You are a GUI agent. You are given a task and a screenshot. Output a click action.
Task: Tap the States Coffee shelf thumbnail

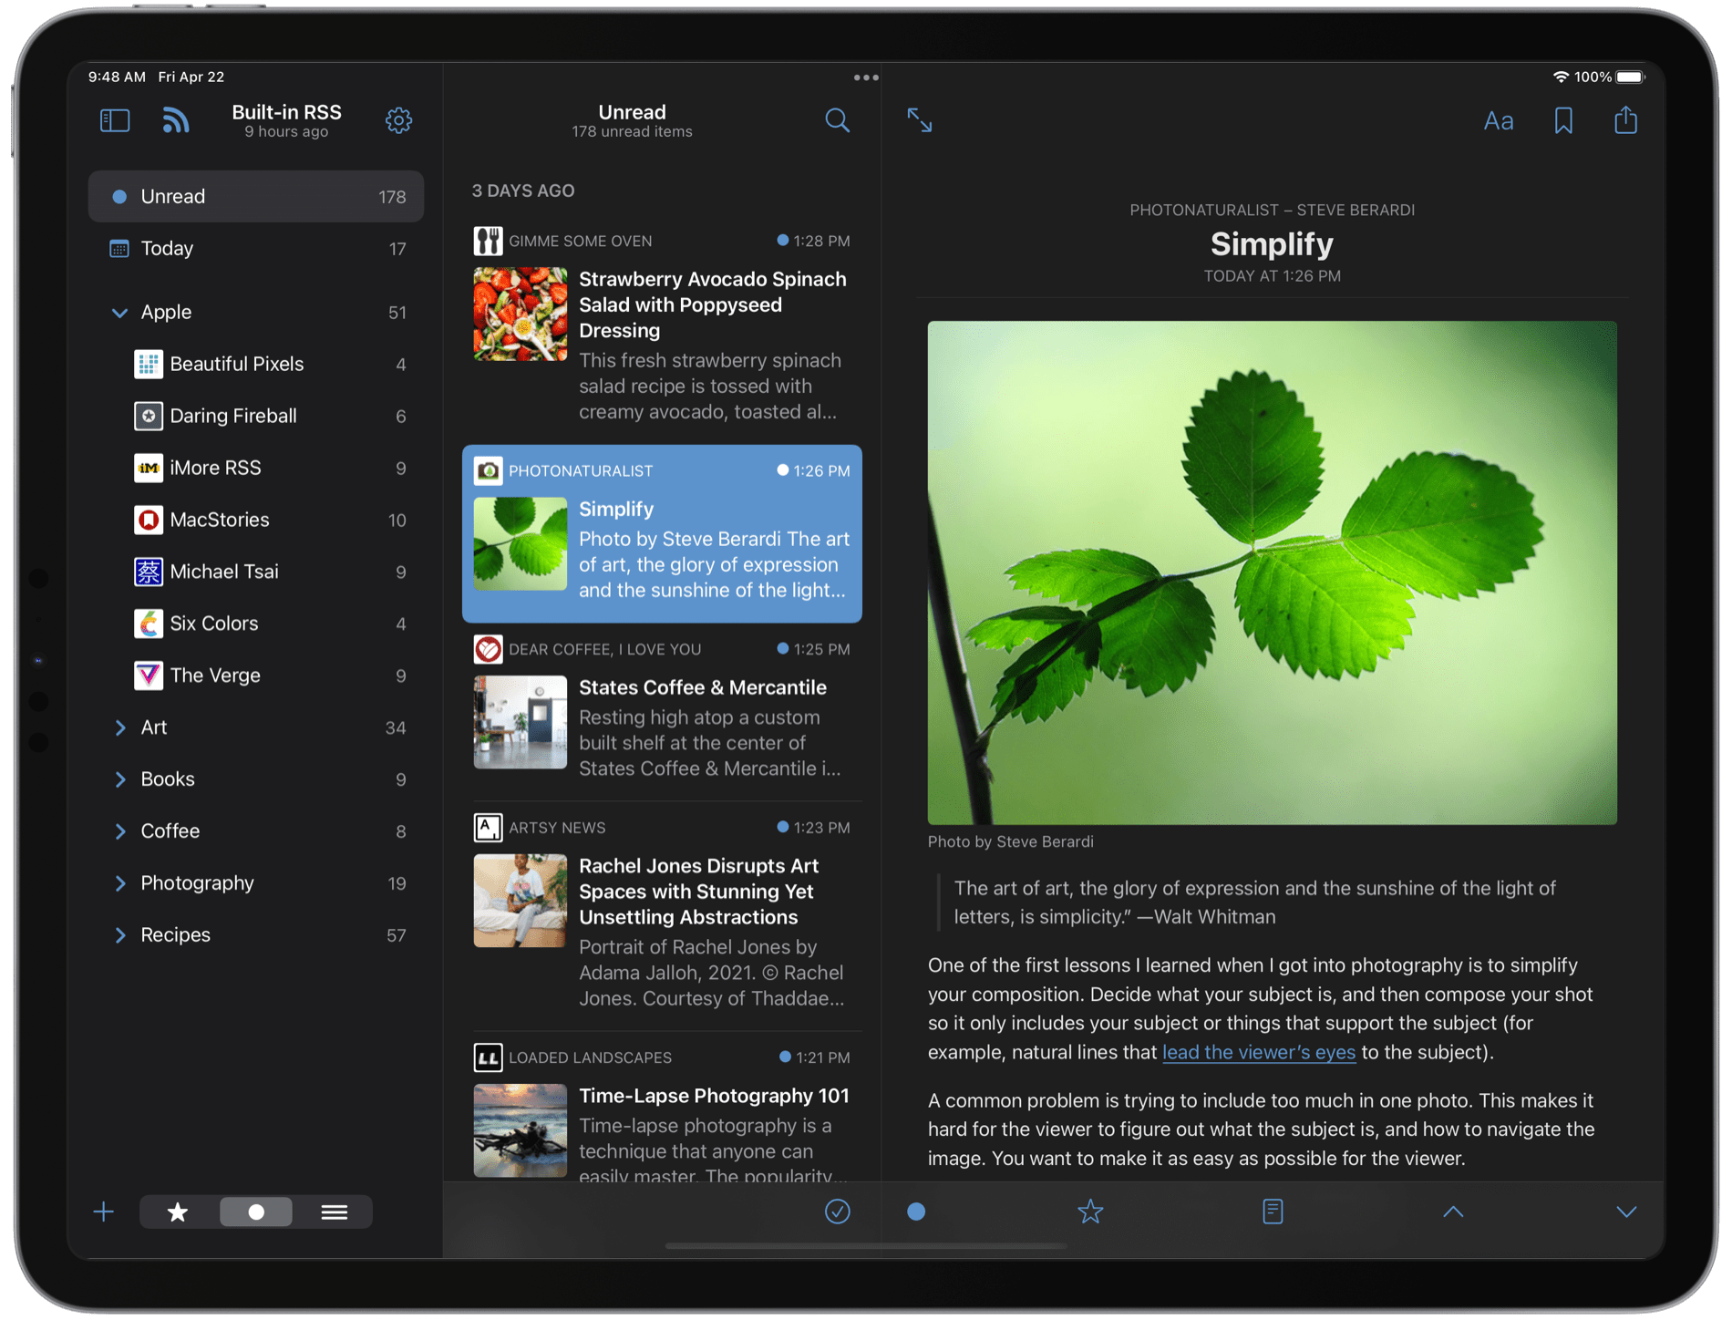(520, 722)
